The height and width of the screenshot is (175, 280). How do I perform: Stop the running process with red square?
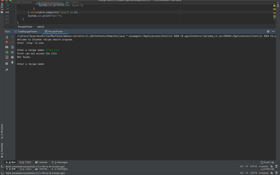click(x=7, y=42)
